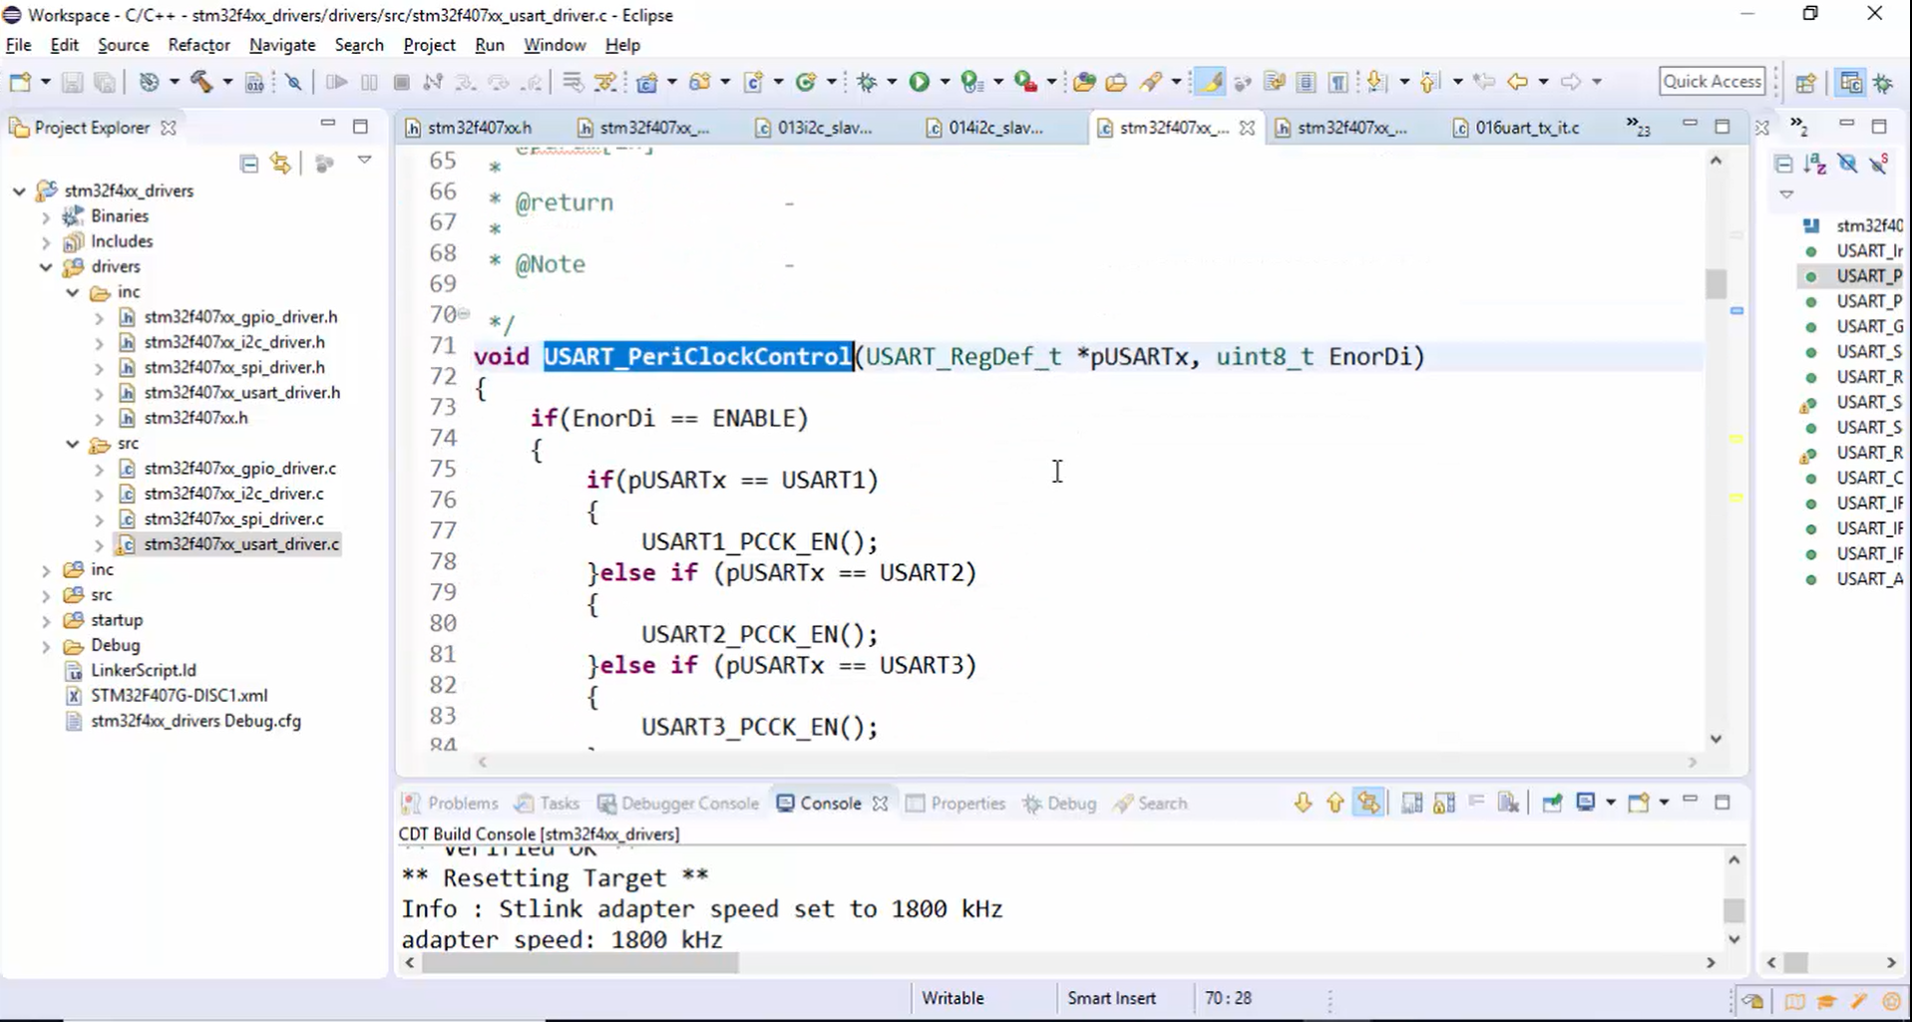The height and width of the screenshot is (1022, 1912).
Task: Click Pin Console icon
Action: [x=1551, y=803]
